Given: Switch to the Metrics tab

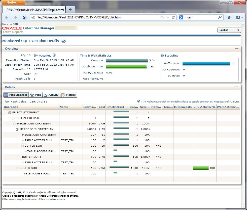Looking at the screenshot, I should tap(69, 95).
